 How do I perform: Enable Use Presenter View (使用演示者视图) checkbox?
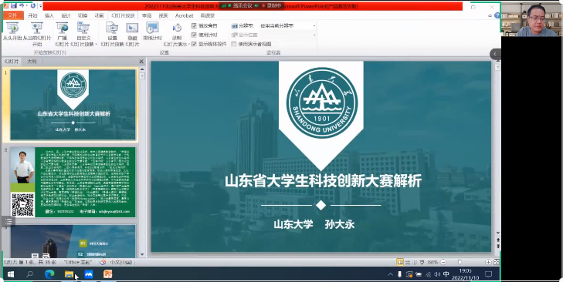tap(234, 44)
